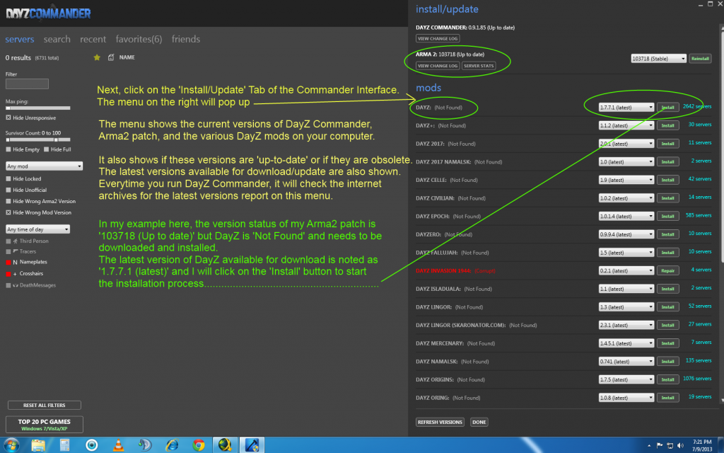Viewport: 724px width, 453px height.
Task: Expand the DAYZ 1.7.7.1 version dropdown
Action: coord(626,108)
